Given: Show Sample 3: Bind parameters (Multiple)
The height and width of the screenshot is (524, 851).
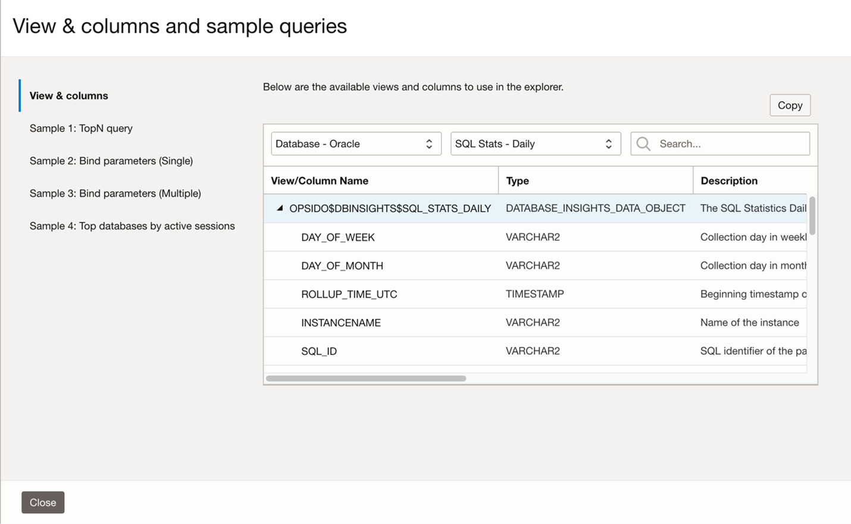Looking at the screenshot, I should (x=115, y=193).
